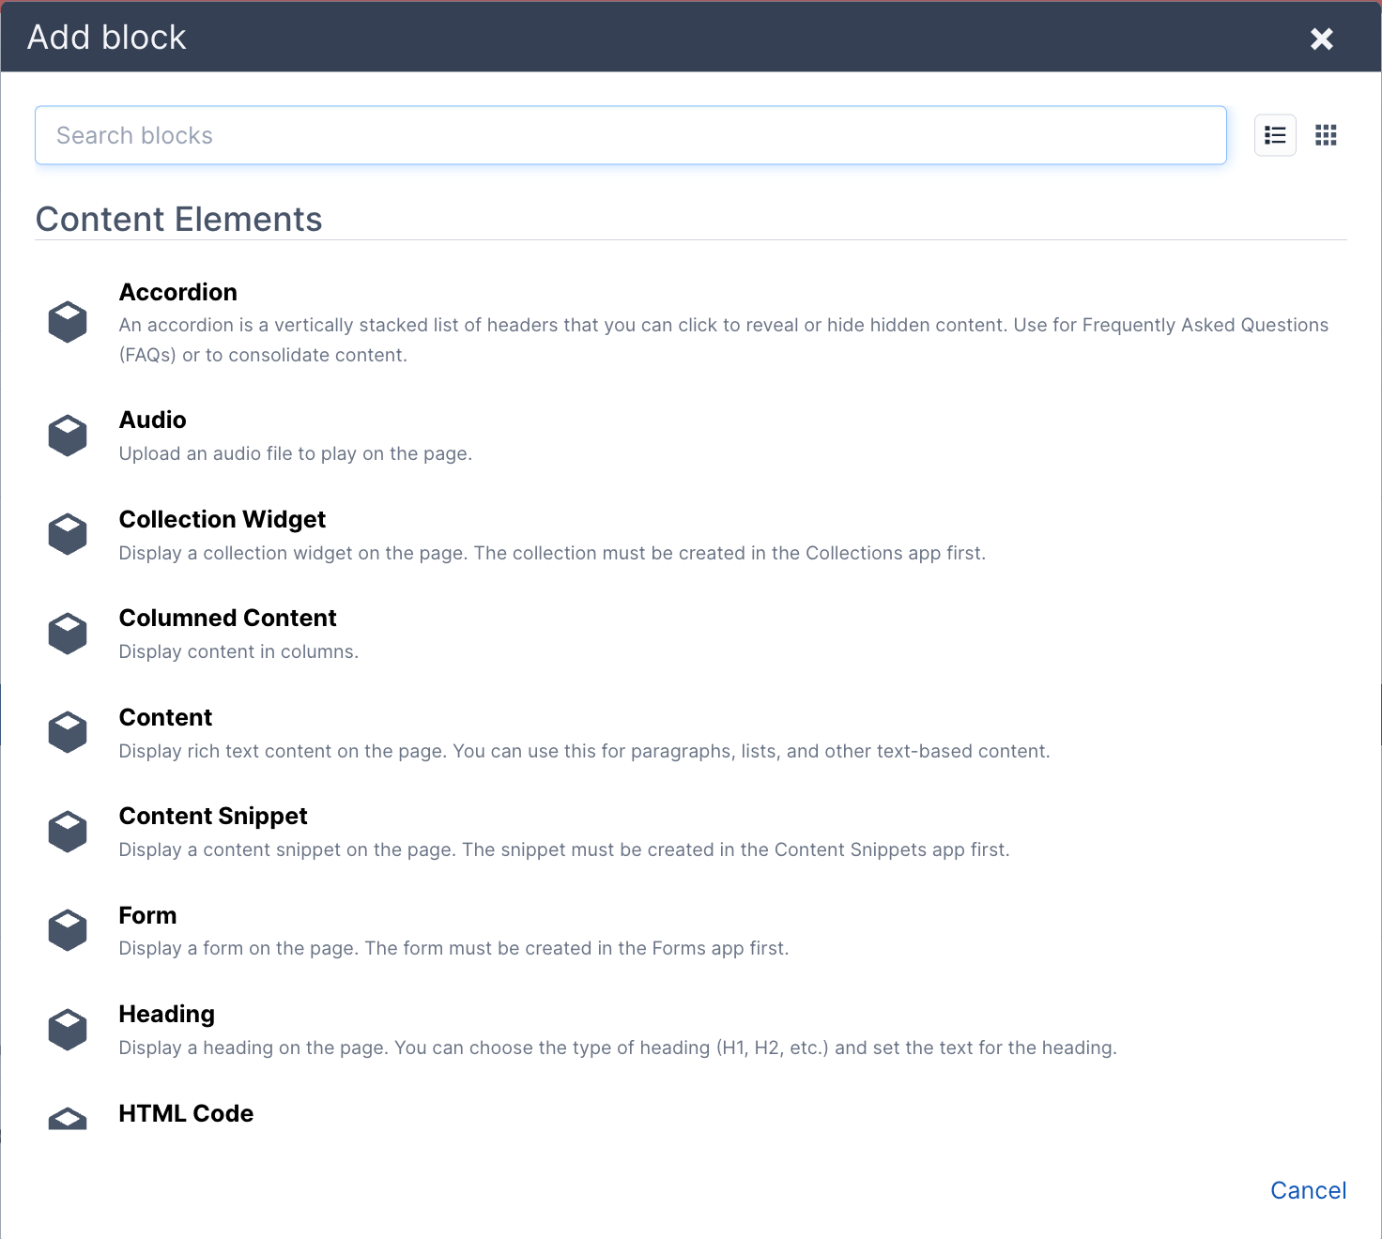Pick the Collection Widget block title
Screen dimensions: 1382x1239
point(223,519)
